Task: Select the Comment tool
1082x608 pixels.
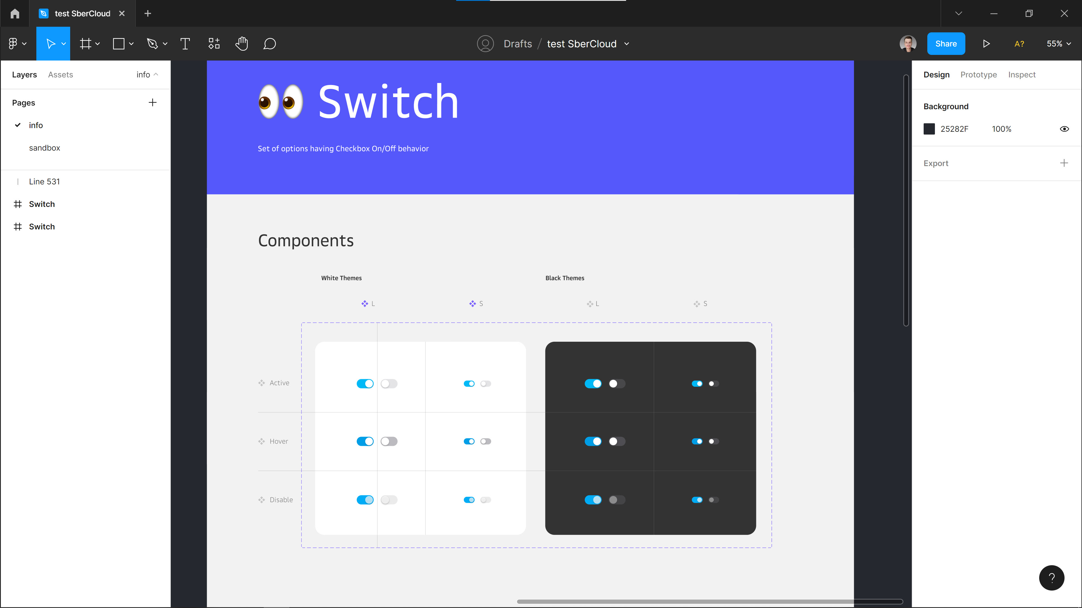Action: pos(269,44)
